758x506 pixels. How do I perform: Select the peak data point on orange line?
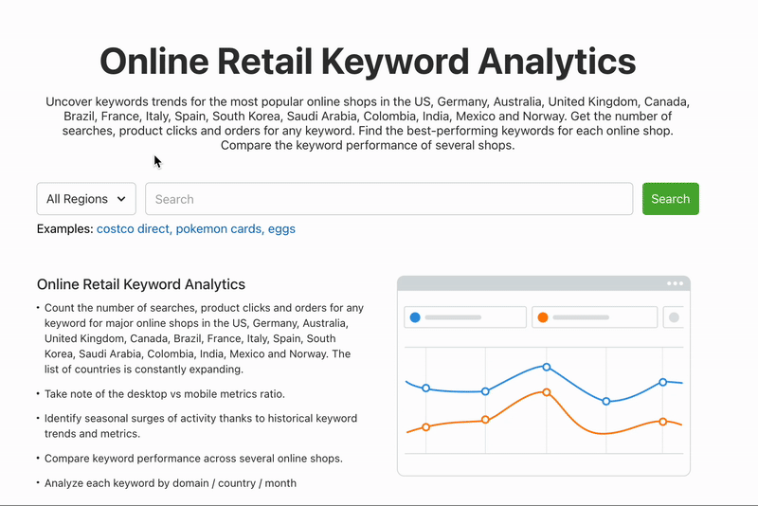[547, 391]
